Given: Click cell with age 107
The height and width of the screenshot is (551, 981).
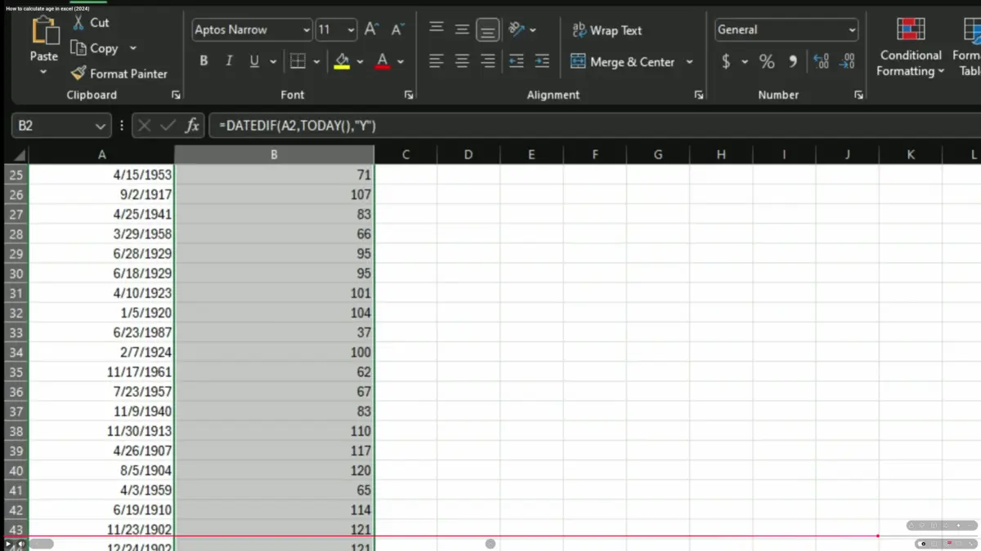Looking at the screenshot, I should pyautogui.click(x=274, y=194).
